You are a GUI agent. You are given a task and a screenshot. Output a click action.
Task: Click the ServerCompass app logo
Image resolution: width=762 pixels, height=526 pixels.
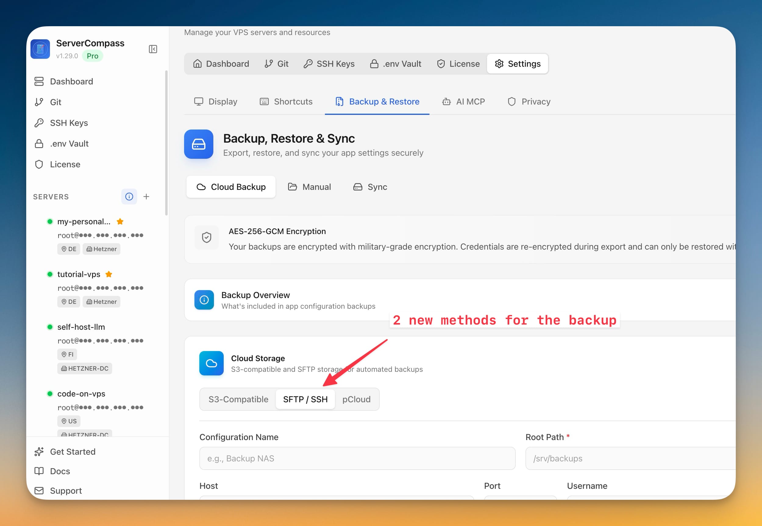(40, 49)
